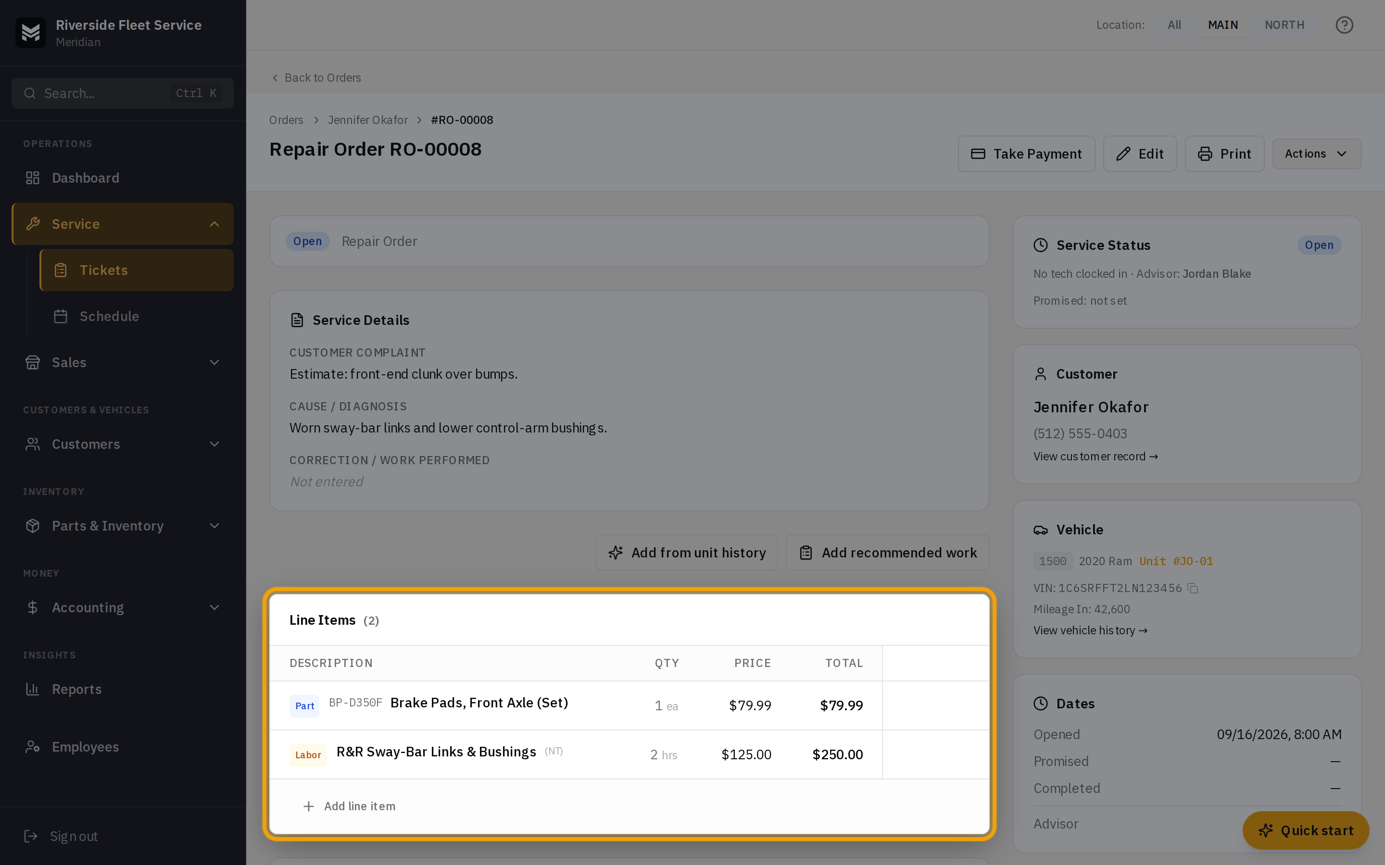Expand the Sales sidebar section
The image size is (1385, 865).
click(x=123, y=362)
